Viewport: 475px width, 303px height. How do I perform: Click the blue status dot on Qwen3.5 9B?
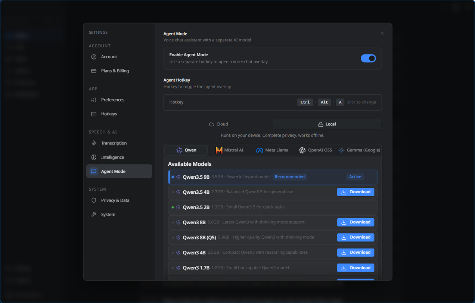173,177
